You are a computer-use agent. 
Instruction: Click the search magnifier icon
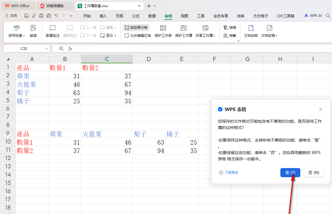(x=328, y=16)
